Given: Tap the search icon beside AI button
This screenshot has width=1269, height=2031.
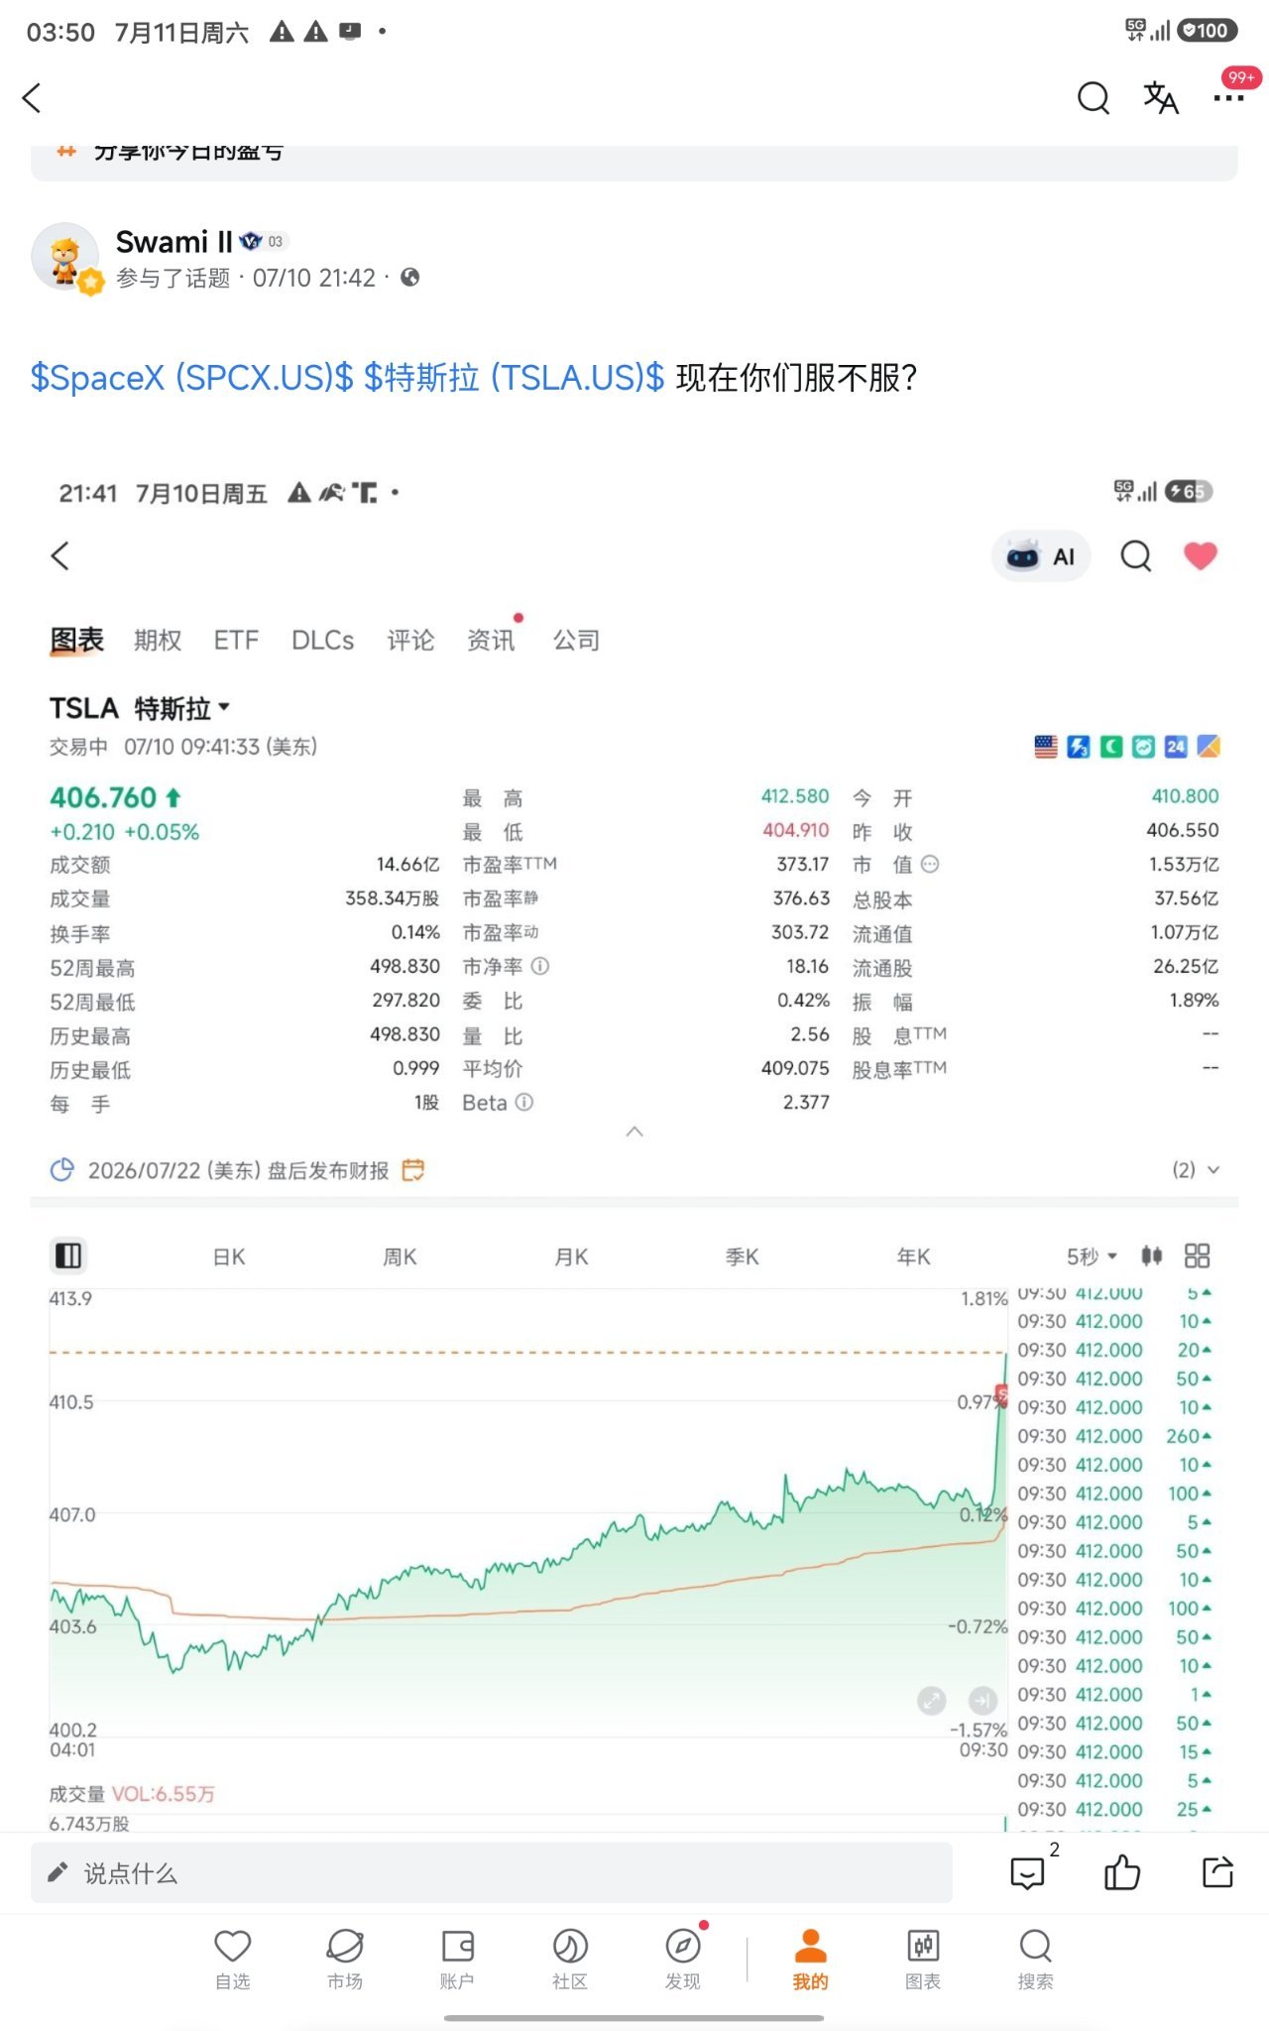Looking at the screenshot, I should coord(1136,556).
